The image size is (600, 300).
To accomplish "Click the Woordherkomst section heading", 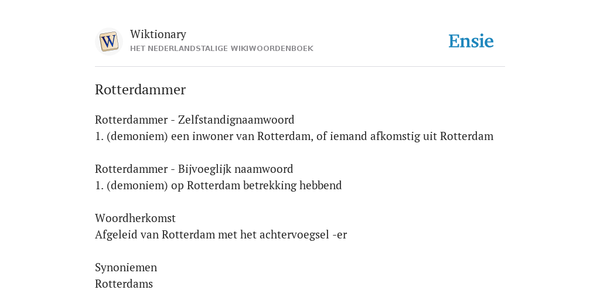I will [135, 218].
